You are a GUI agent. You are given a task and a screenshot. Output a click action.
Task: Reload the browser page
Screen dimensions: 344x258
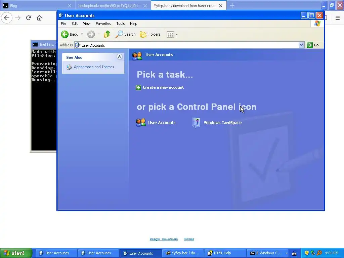pos(29,18)
